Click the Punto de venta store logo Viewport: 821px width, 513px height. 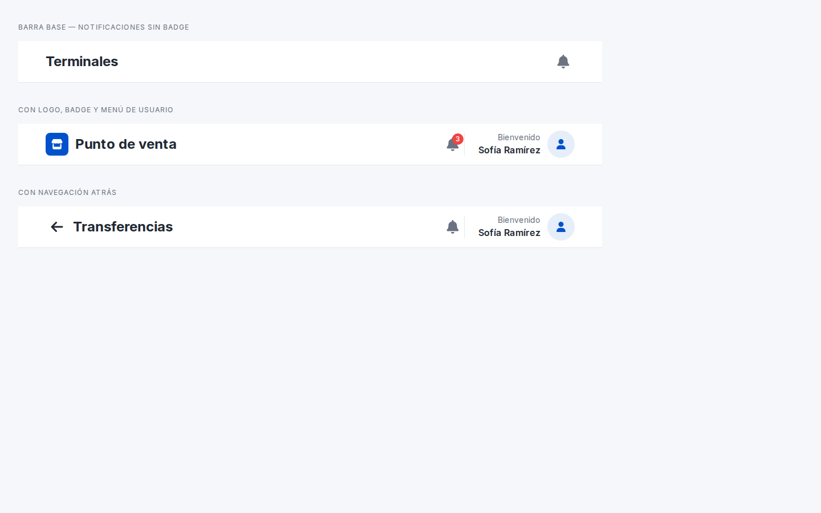(57, 144)
